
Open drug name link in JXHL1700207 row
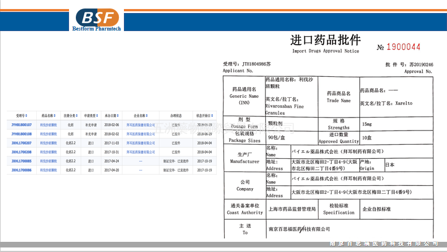[x=49, y=143]
